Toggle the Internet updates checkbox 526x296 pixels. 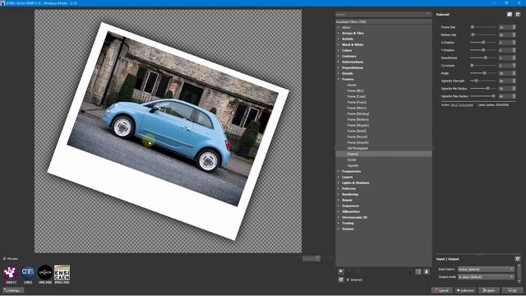click(x=348, y=280)
